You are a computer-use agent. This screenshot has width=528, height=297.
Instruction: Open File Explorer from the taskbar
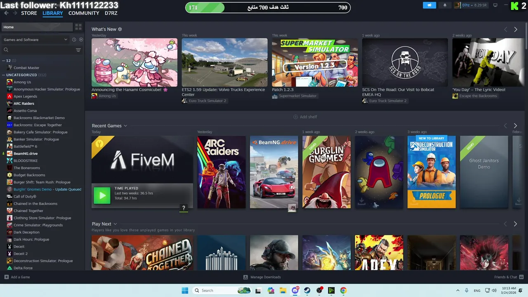[x=283, y=290]
